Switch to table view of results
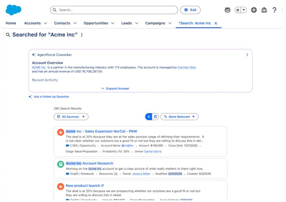This screenshot has height=202, width=286. click(x=155, y=117)
